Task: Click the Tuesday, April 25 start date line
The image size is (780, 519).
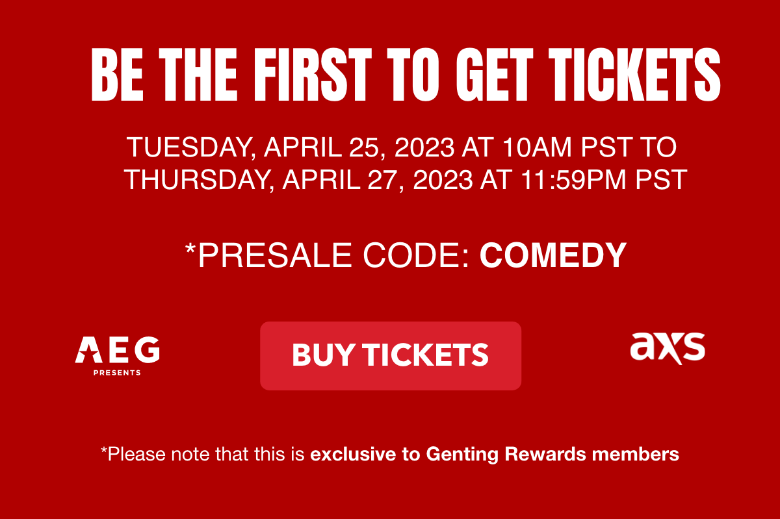Action: pyautogui.click(x=402, y=147)
